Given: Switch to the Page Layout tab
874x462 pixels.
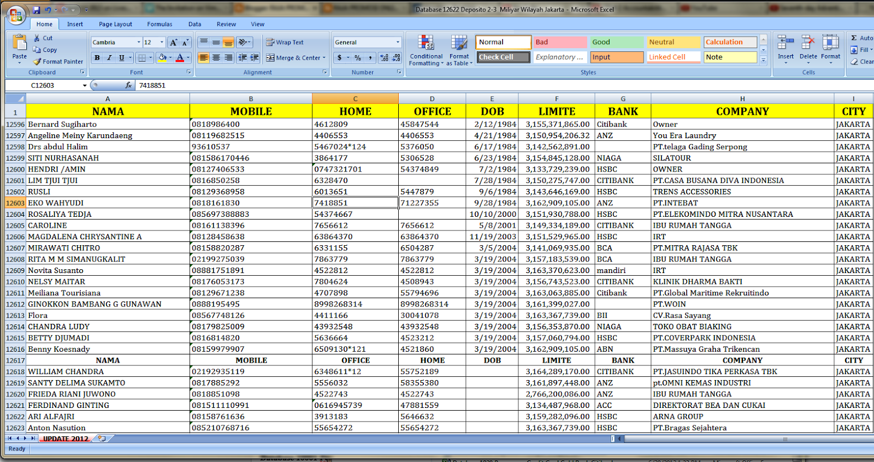Looking at the screenshot, I should [x=115, y=24].
